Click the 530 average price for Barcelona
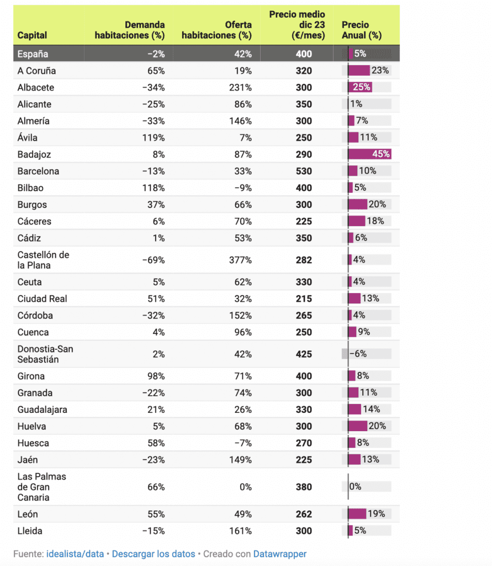This screenshot has height=566, width=492. pos(304,171)
